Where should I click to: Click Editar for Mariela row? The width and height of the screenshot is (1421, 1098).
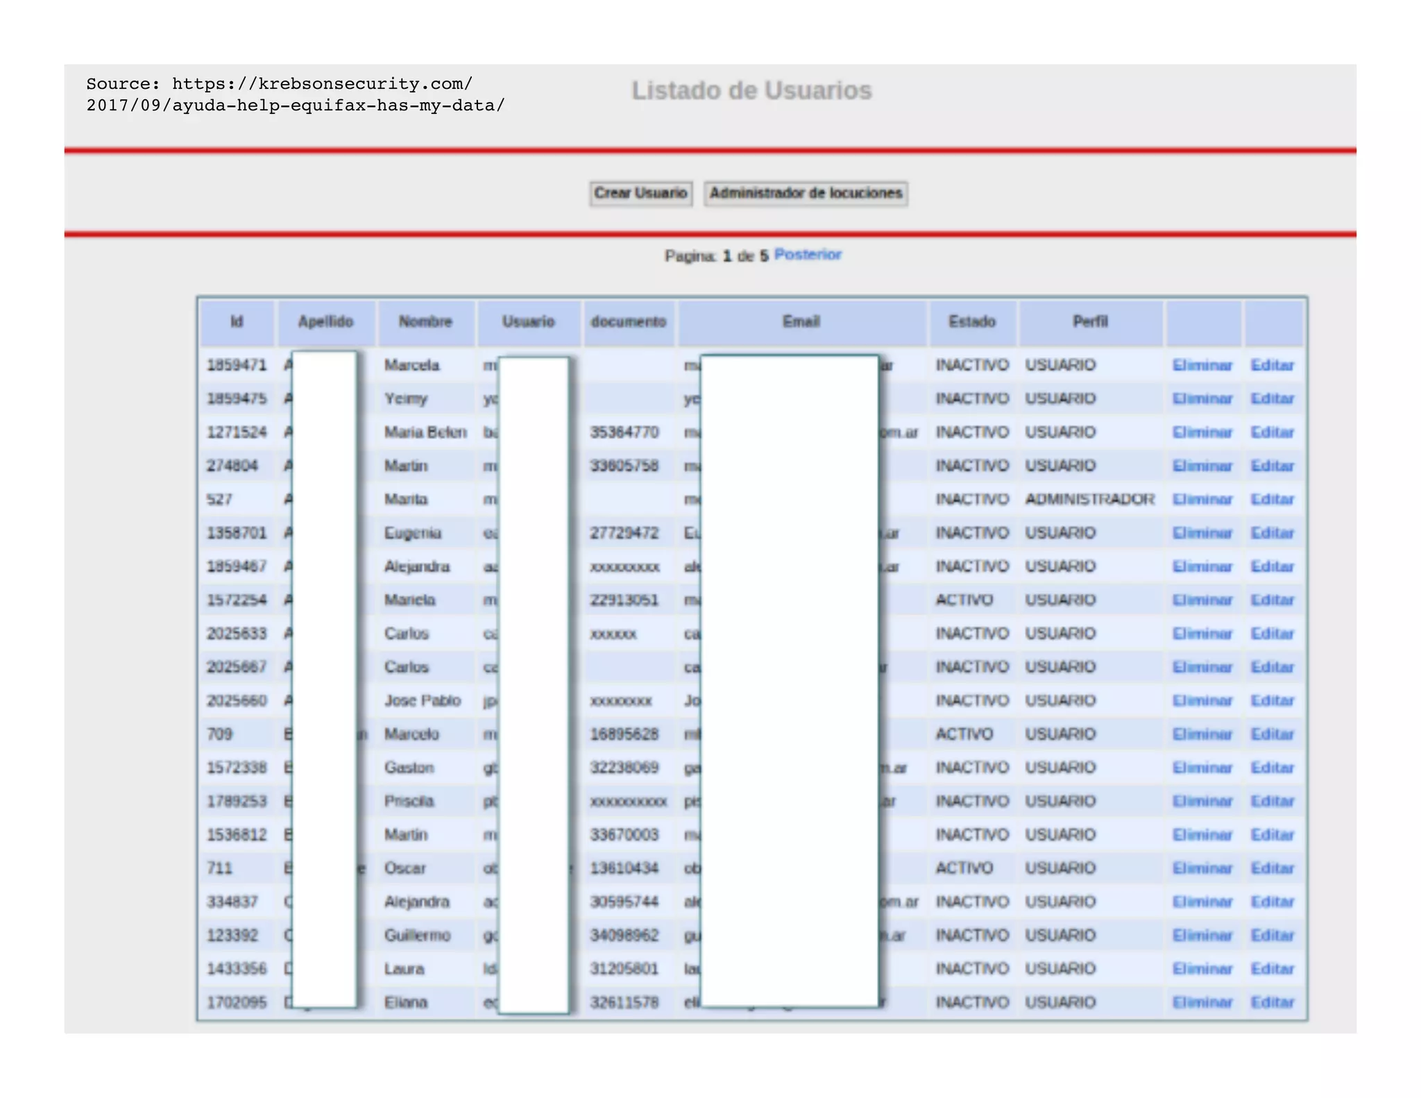tap(1273, 600)
